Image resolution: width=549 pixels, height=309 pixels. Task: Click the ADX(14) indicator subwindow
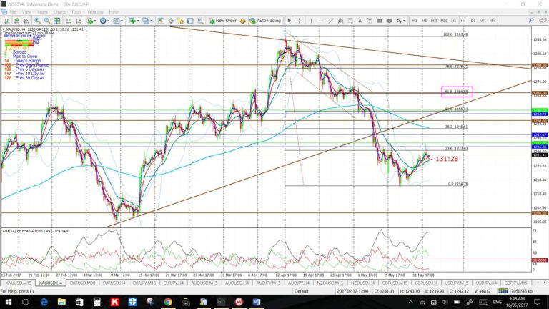click(266, 250)
